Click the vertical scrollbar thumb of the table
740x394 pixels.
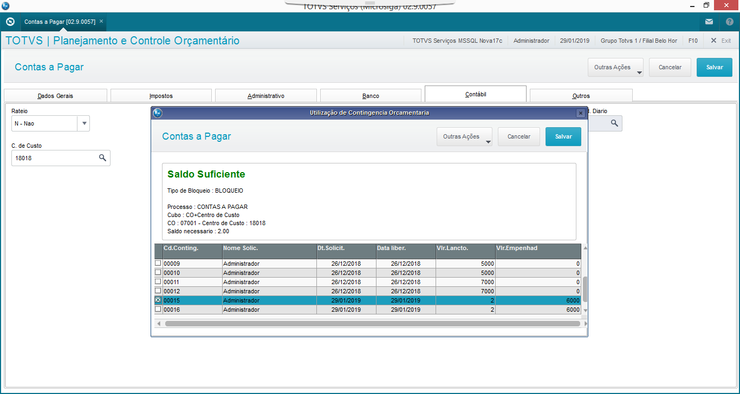[x=585, y=289]
